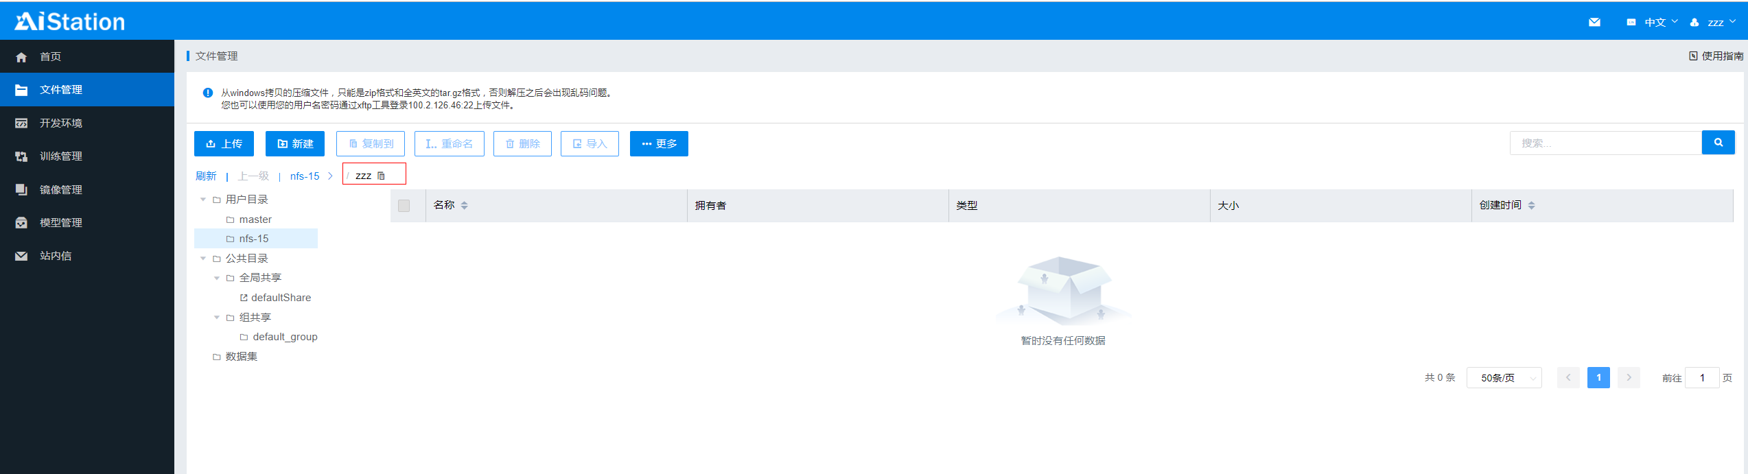The image size is (1748, 474).
Task: Toggle the select-all checkbox in table header
Action: (404, 206)
